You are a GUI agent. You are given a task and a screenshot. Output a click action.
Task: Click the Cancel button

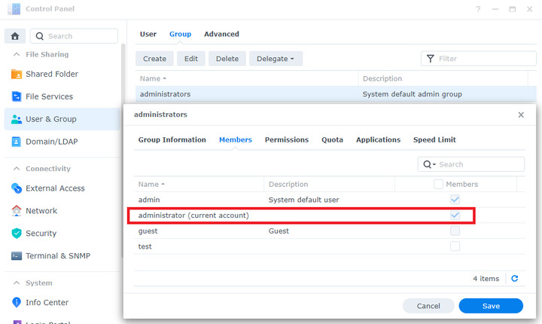point(428,306)
